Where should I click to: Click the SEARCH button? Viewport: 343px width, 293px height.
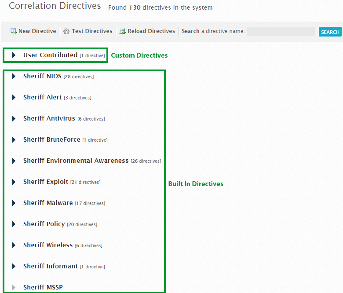click(330, 32)
